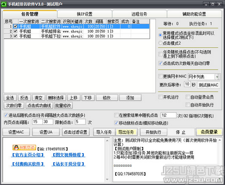Uncheck the checkbox in task row 3
The width and height of the screenshot is (225, 185).
pyautogui.click(x=15, y=36)
